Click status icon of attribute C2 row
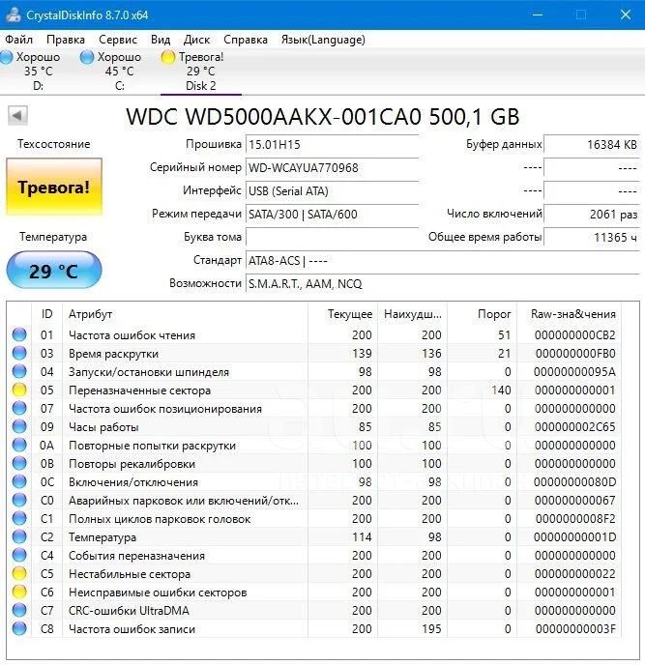Viewport: 645px width, 665px height. (19, 536)
